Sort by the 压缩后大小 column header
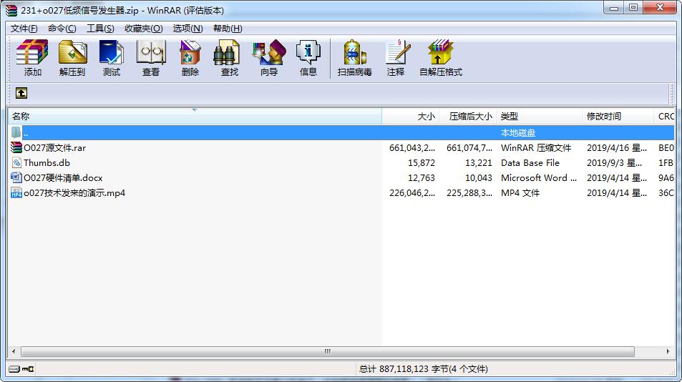 [x=467, y=117]
